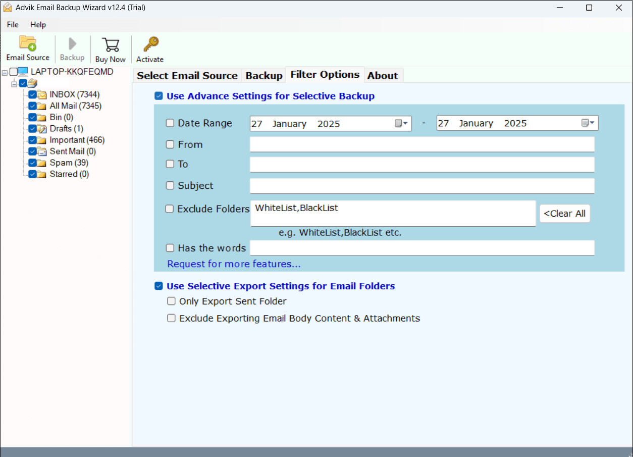
Task: Click the Advik app icon in title bar
Action: (8, 8)
